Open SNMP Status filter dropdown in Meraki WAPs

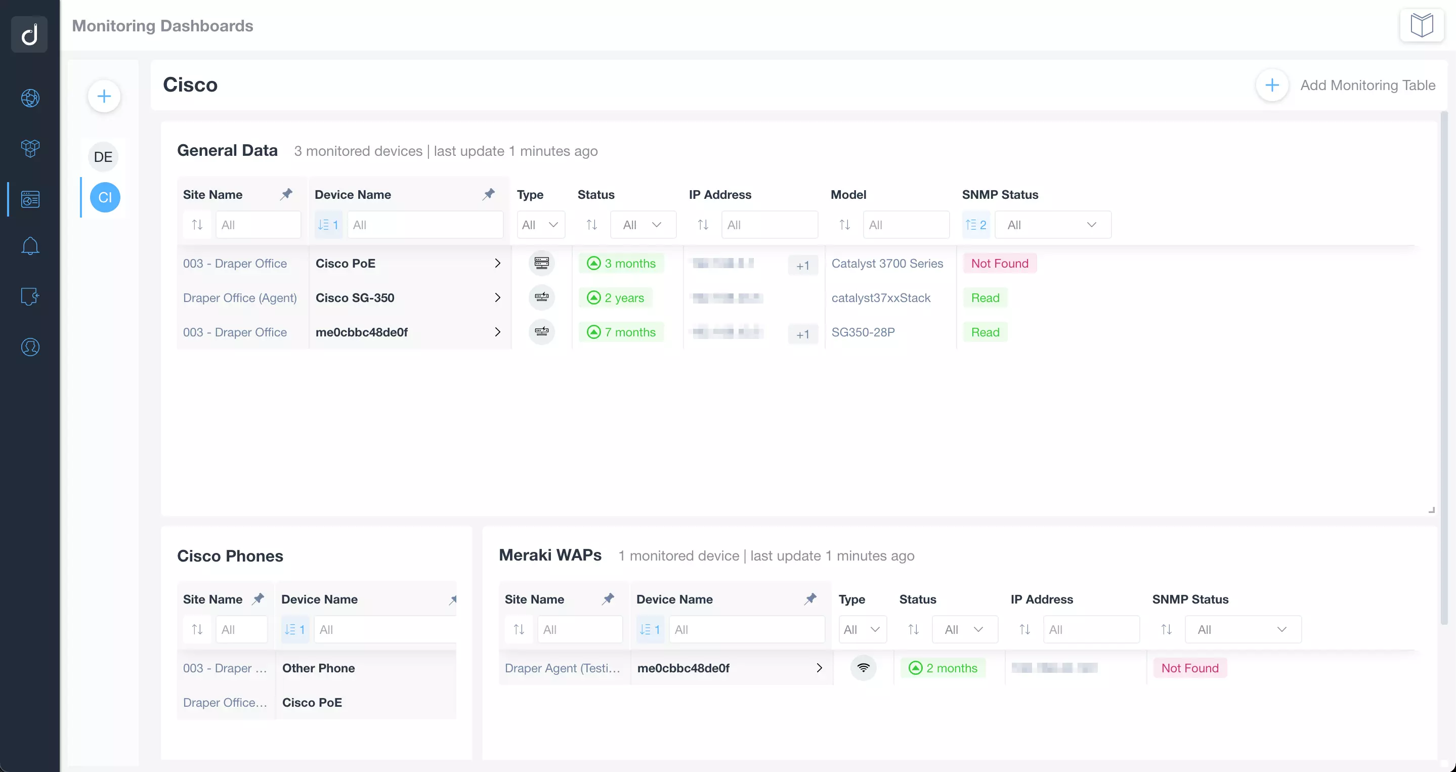(x=1244, y=629)
